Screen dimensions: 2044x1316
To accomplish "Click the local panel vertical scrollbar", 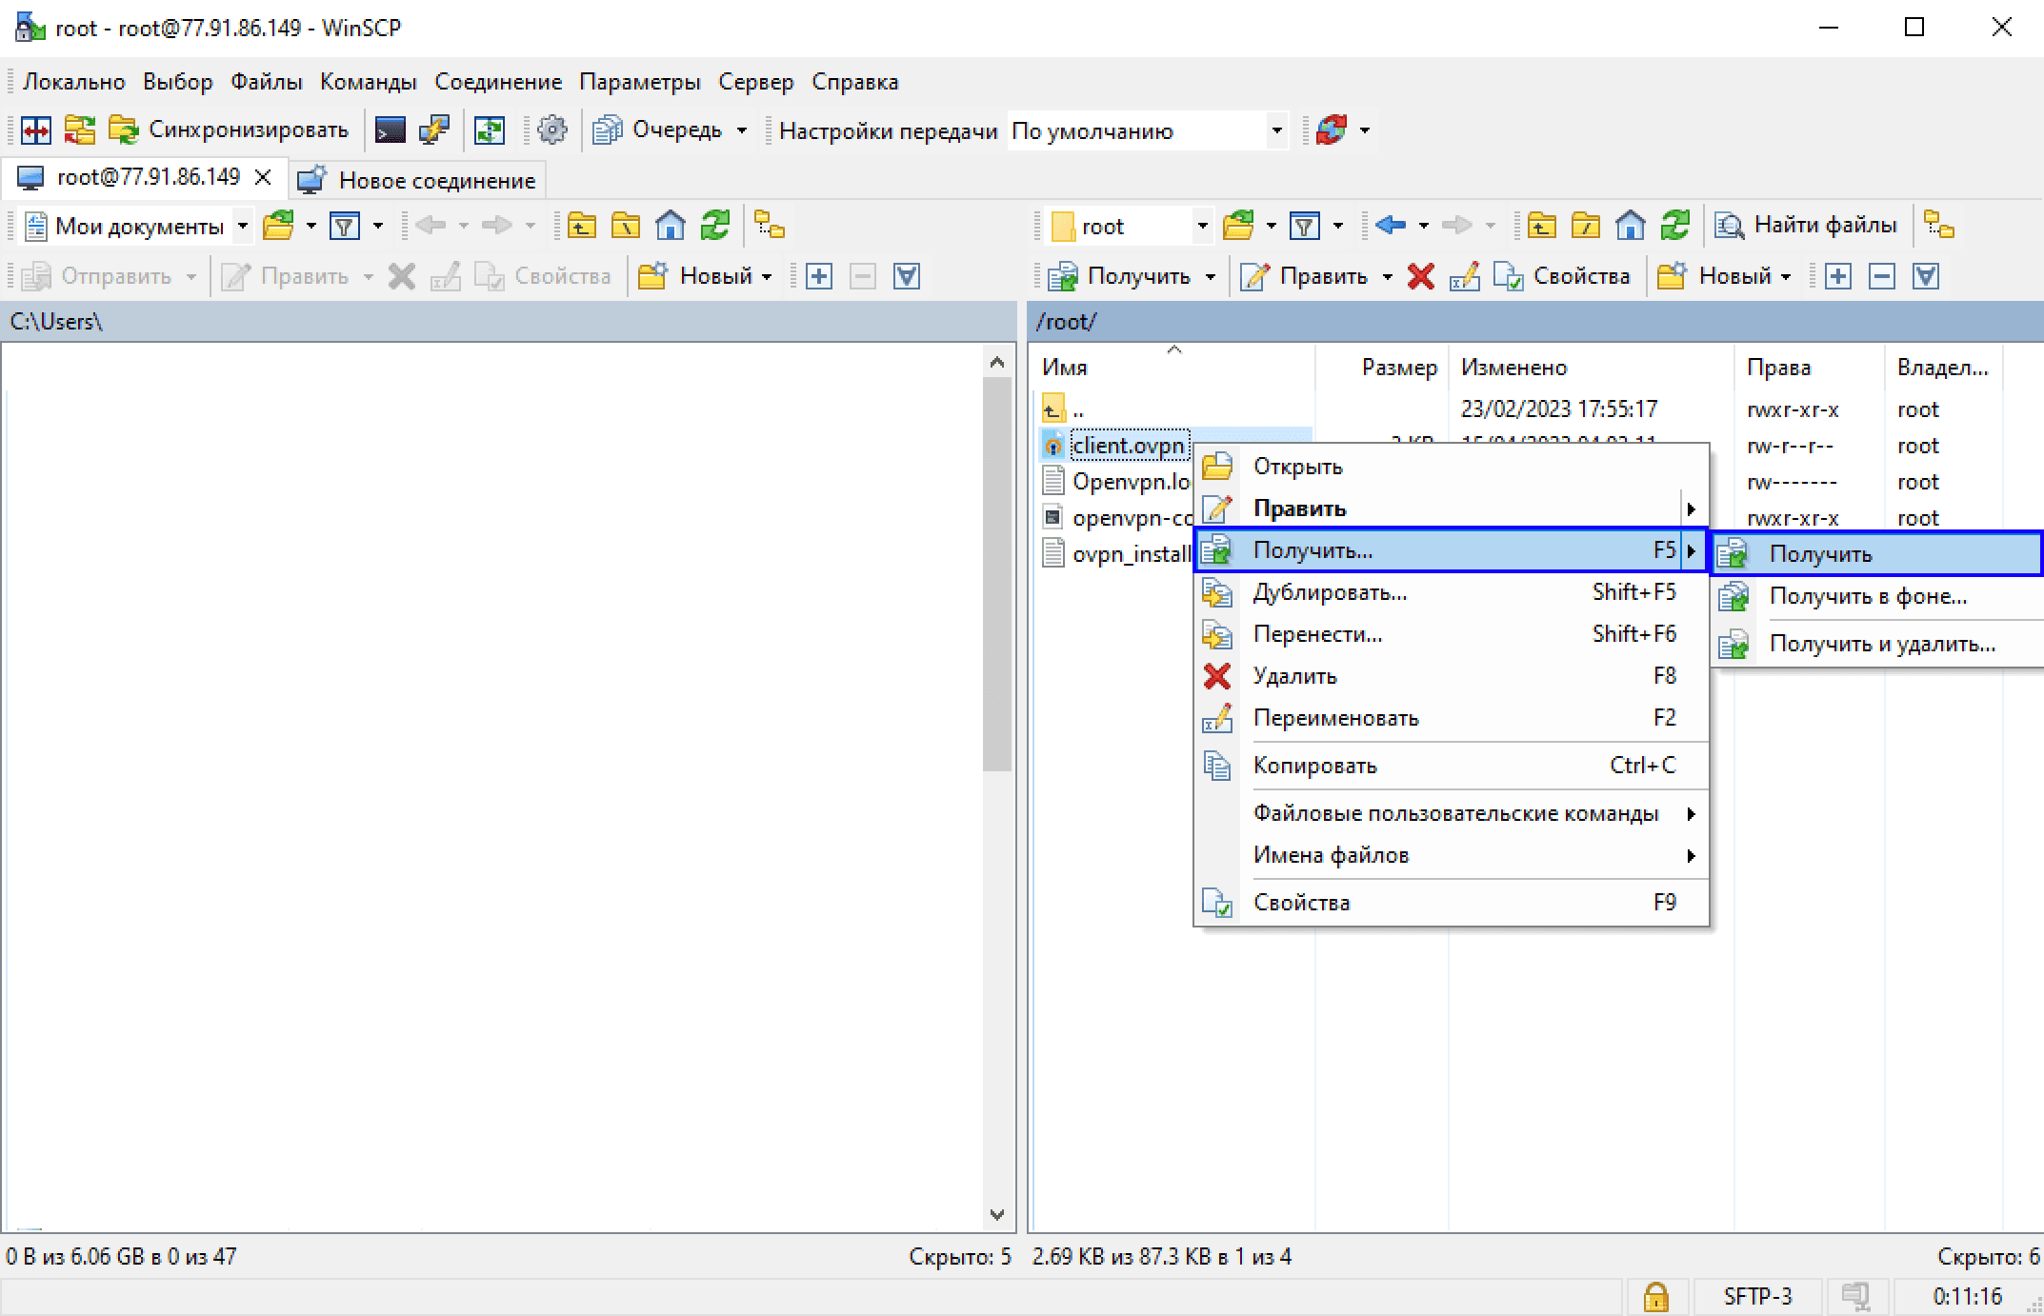I will [x=996, y=571].
